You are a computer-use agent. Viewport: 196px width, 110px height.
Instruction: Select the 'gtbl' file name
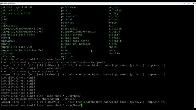click(x=4, y=20)
